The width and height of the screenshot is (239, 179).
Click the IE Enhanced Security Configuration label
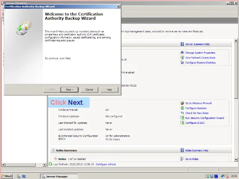click(78, 137)
